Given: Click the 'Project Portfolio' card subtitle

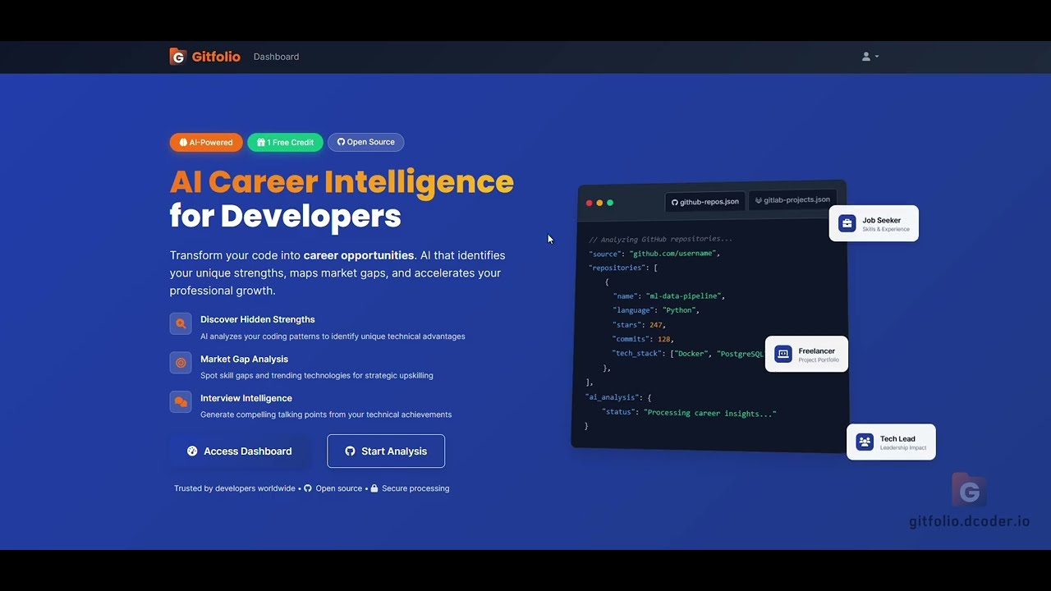Looking at the screenshot, I should coord(819,360).
